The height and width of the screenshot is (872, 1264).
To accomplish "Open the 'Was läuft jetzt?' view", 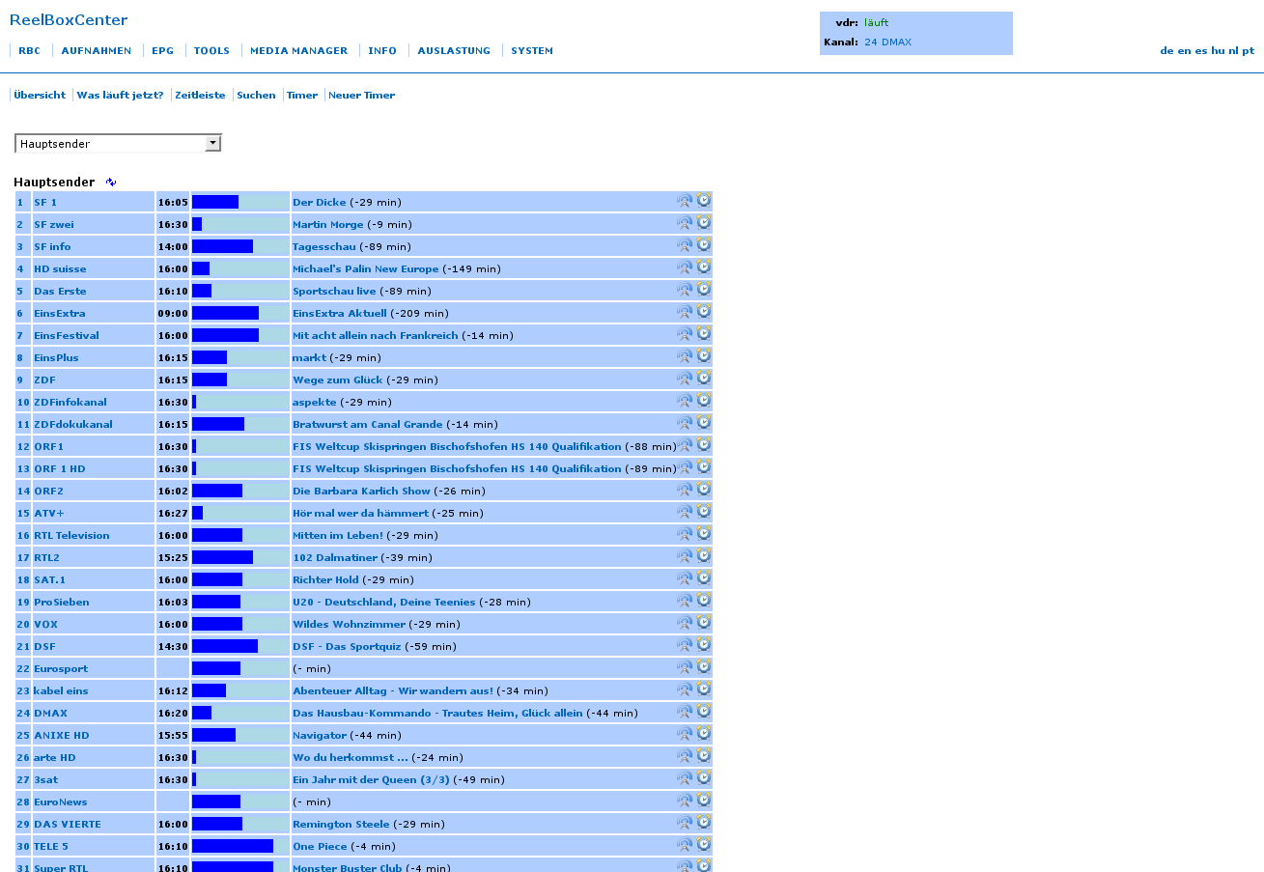I will click(120, 95).
